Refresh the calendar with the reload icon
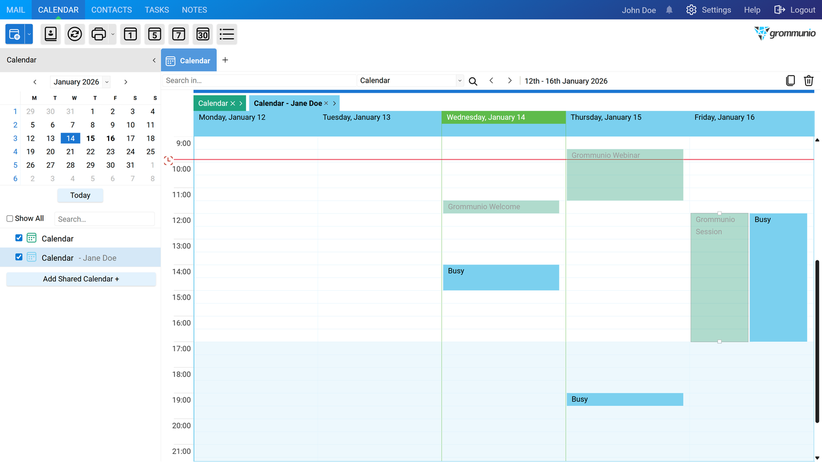822x462 pixels. 75,35
